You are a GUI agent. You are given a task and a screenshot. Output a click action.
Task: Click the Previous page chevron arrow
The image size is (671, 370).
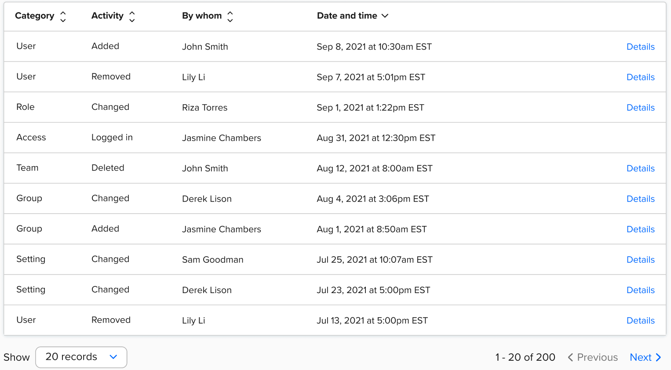point(570,357)
